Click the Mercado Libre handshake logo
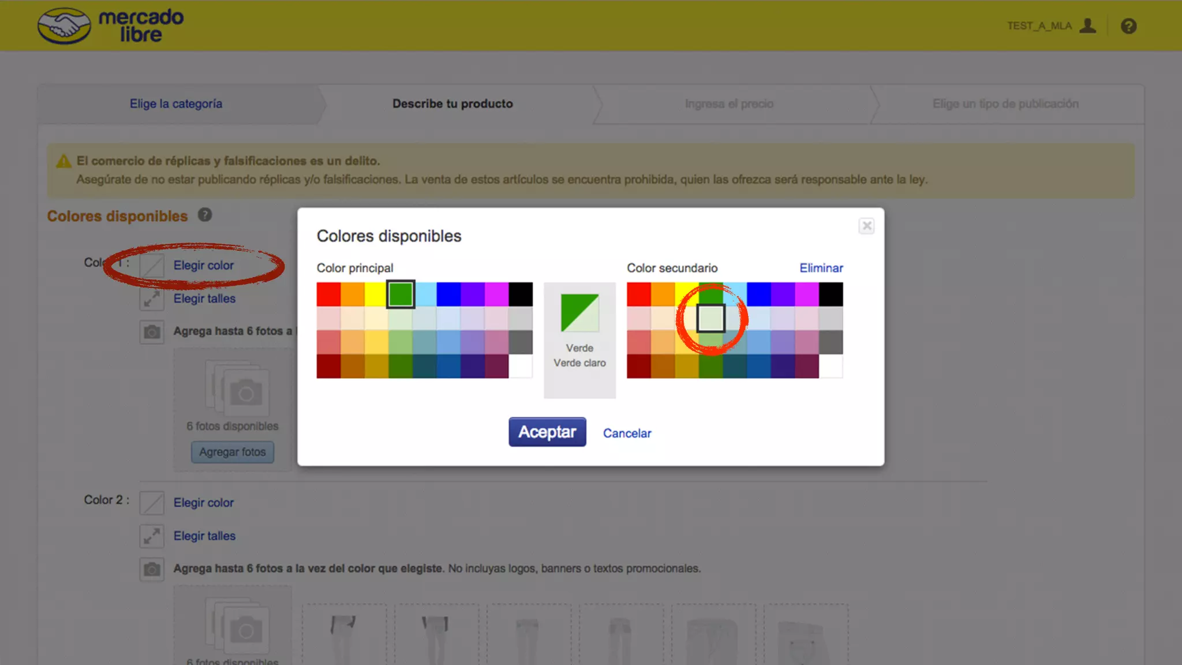Screen dimensions: 1182x665 coord(64,26)
